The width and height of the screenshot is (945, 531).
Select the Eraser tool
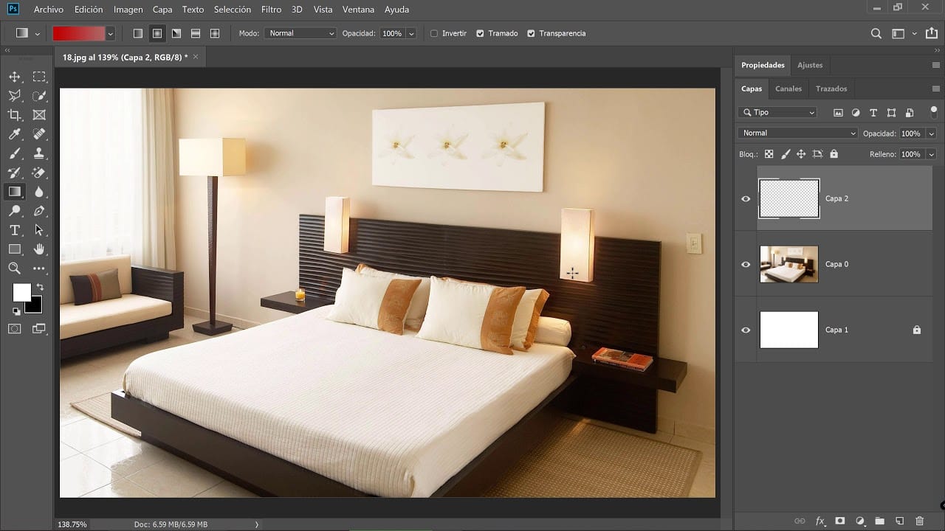tap(39, 173)
